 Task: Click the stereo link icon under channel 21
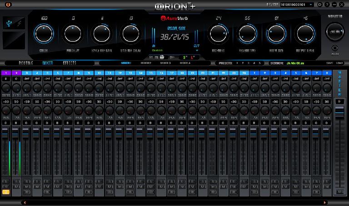point(213,192)
